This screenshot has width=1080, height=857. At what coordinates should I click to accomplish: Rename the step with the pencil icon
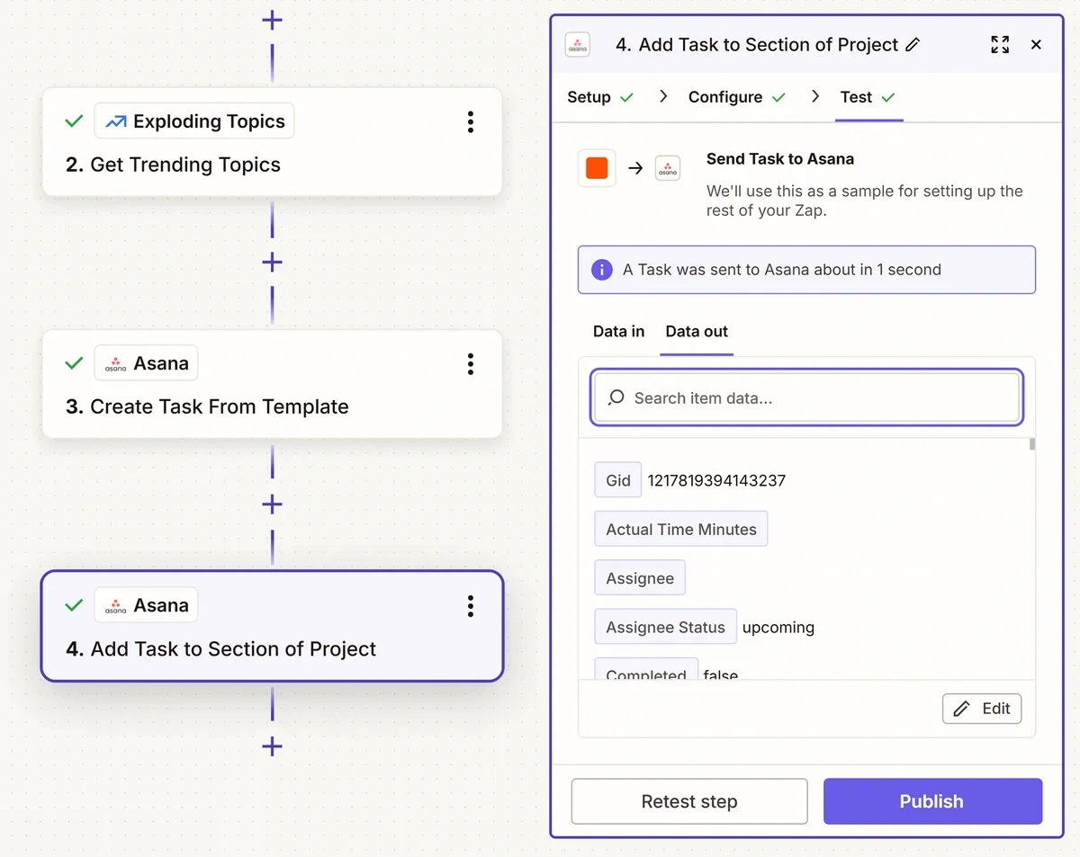coord(913,45)
